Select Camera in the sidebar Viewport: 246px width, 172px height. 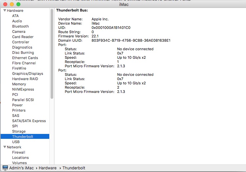[19, 32]
